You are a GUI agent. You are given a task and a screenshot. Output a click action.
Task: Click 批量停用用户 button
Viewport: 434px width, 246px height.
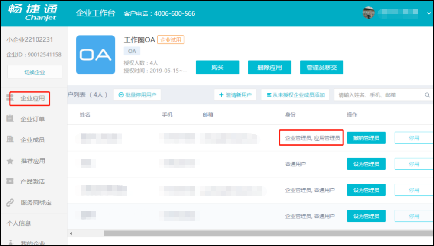coord(137,95)
